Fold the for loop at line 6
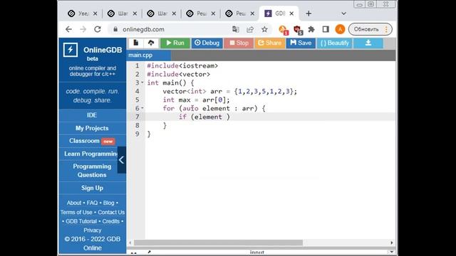This screenshot has width=456, height=256. click(142, 108)
